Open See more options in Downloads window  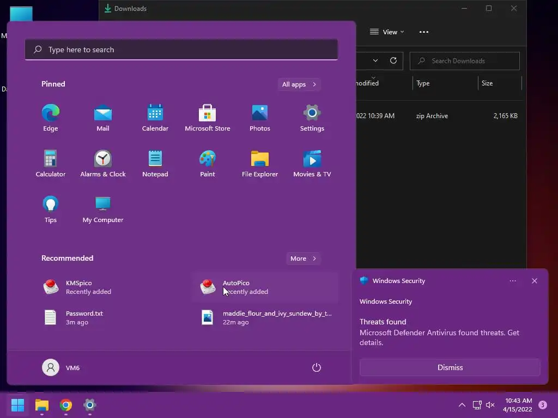click(423, 32)
